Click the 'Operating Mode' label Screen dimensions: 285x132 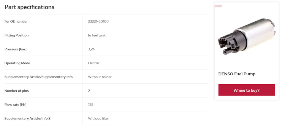tap(17, 63)
